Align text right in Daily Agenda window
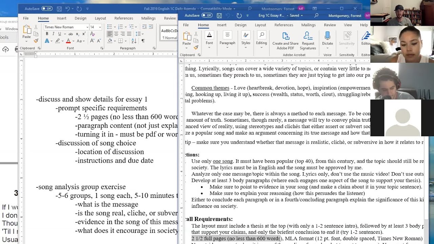Screen dimensions: 434x244 (122, 34)
